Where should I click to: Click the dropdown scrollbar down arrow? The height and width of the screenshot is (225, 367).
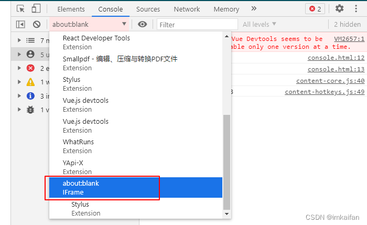(x=226, y=214)
